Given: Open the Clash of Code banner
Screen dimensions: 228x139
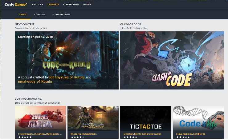Looking at the screenshot, I should pyautogui.click(x=172, y=60).
